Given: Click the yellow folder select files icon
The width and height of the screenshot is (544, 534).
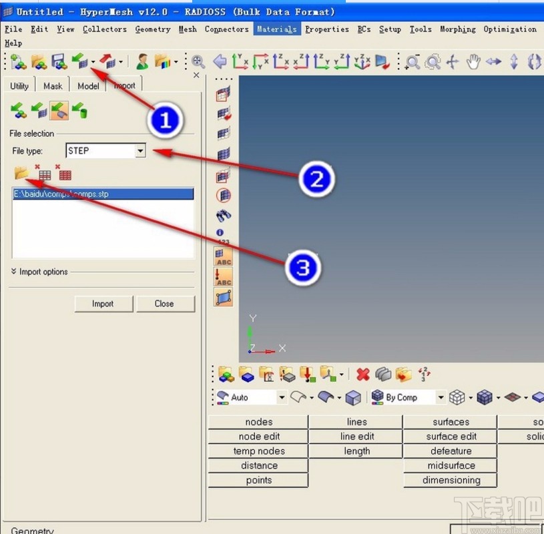Looking at the screenshot, I should 21,173.
